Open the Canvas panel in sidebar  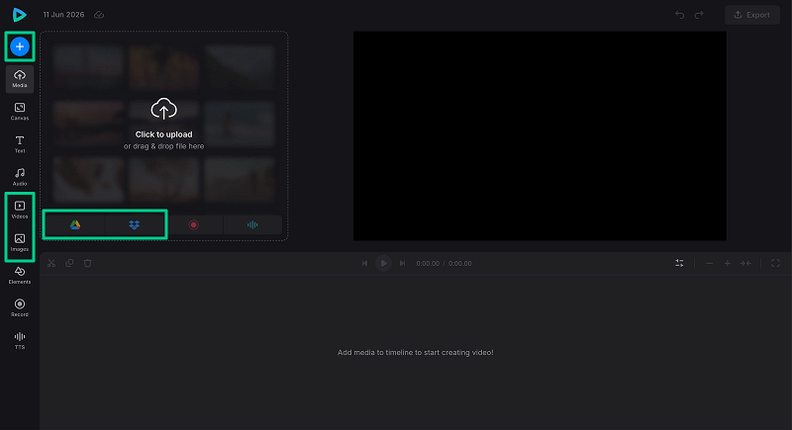point(20,112)
